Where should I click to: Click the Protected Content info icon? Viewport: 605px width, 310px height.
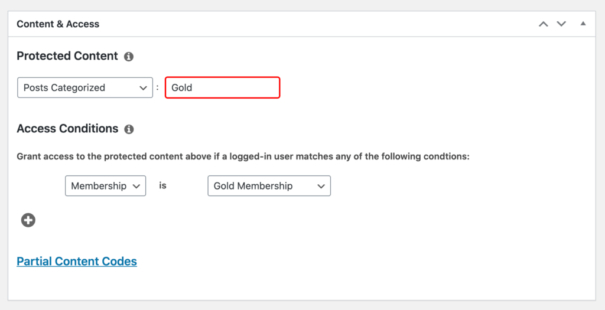coord(129,57)
